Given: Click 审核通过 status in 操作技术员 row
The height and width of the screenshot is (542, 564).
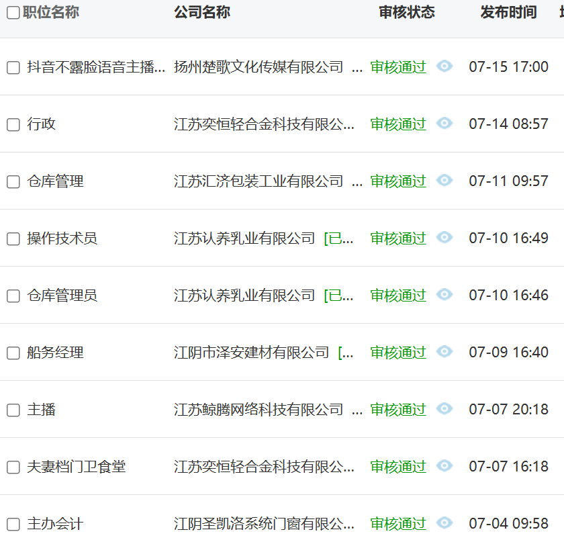Looking at the screenshot, I should coord(399,238).
